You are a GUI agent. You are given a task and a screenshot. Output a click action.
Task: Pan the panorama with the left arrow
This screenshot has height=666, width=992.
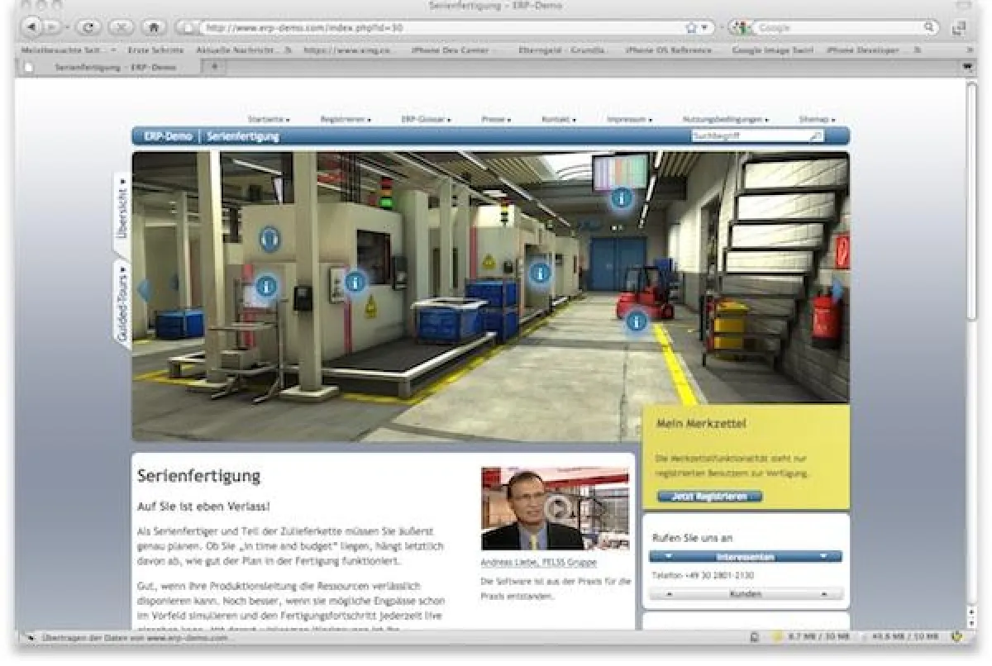tap(143, 289)
